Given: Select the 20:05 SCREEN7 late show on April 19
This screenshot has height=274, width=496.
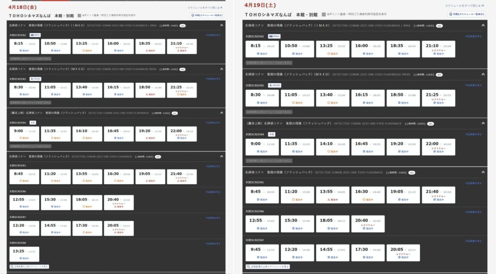Looking at the screenshot, I should coord(403,253).
